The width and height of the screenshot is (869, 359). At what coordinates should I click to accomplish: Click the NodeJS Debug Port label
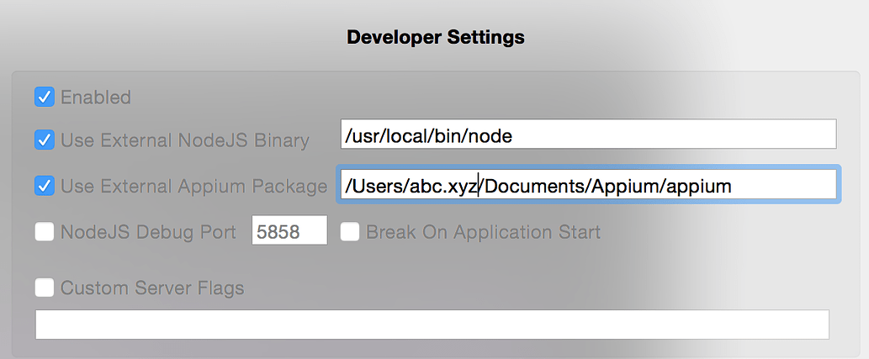pos(149,232)
